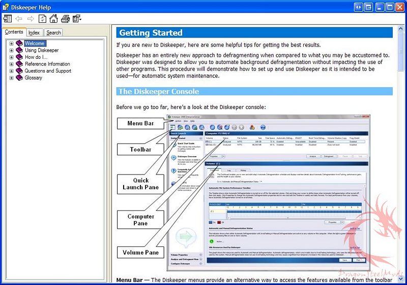Viewport: 407px width, 285px height.
Task: Switch to the Index tab
Action: [34, 32]
